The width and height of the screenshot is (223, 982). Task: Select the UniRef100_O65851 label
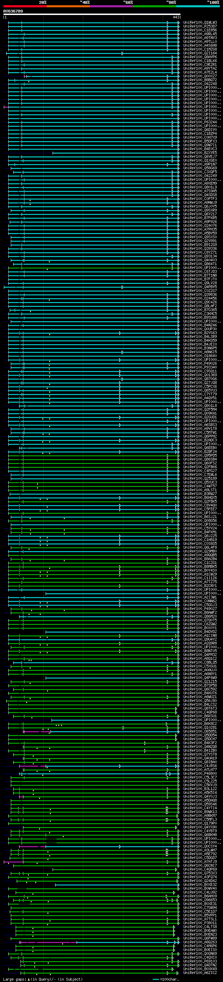coord(200,732)
